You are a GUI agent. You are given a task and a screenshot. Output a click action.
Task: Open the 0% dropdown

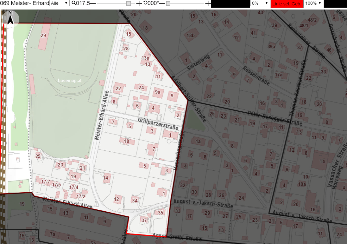click(260, 3)
